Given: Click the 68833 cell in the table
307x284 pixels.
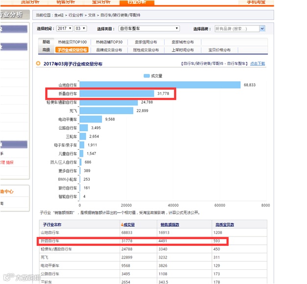Looking at the screenshot, I should (x=127, y=233).
